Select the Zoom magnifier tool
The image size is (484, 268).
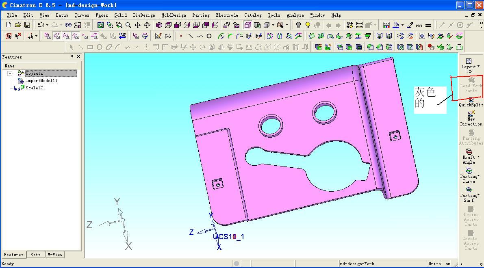pos(128,25)
